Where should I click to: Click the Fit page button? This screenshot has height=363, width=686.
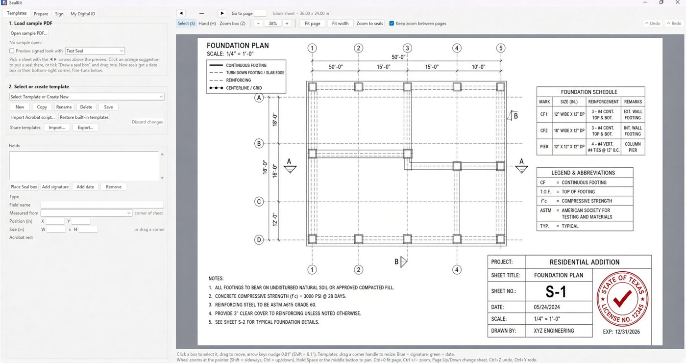pos(313,24)
